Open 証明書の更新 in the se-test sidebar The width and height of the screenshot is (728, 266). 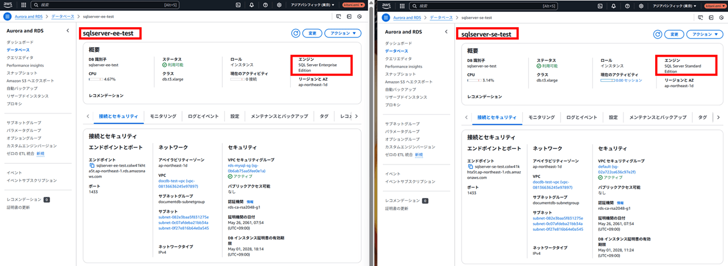[x=396, y=209]
